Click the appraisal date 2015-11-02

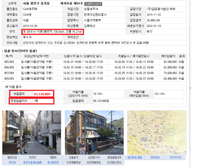(154, 15)
